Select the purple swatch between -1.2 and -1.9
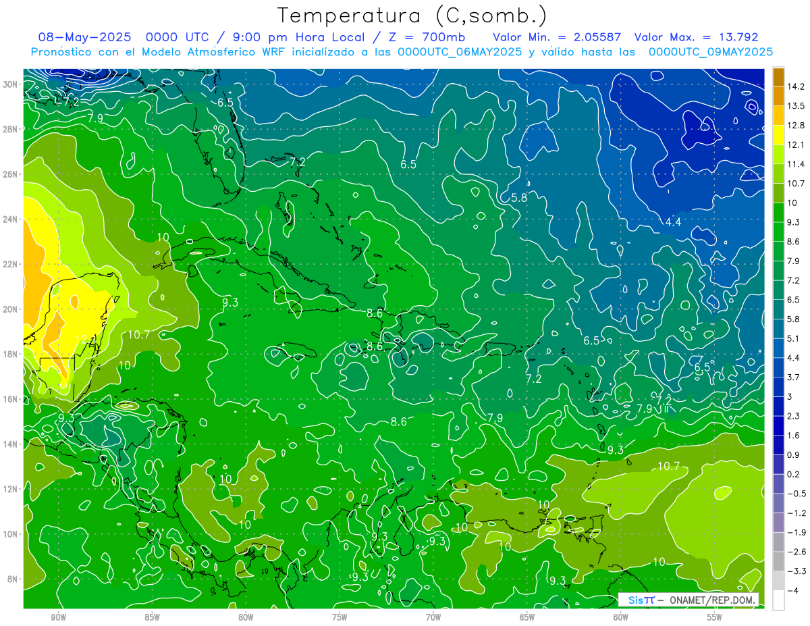Image resolution: width=810 pixels, height=626 pixels. pyautogui.click(x=778, y=523)
